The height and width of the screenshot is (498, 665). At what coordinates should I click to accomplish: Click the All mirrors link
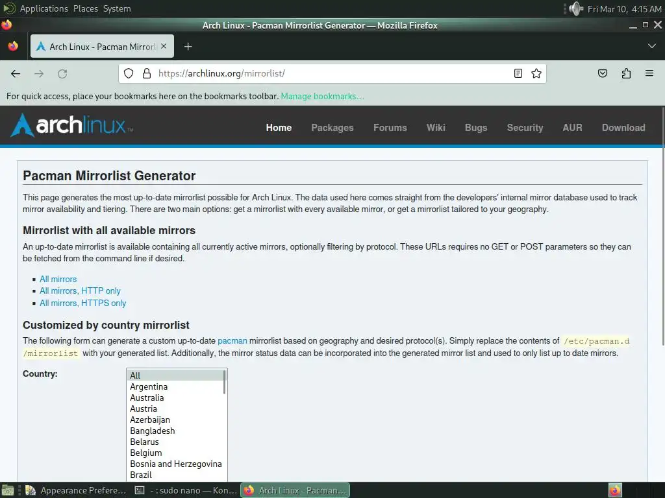(58, 279)
